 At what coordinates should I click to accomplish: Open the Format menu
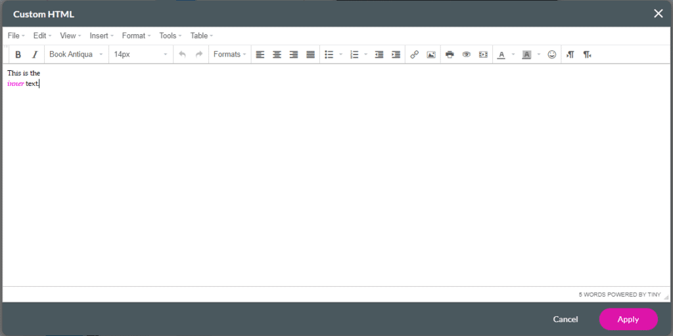coord(136,35)
